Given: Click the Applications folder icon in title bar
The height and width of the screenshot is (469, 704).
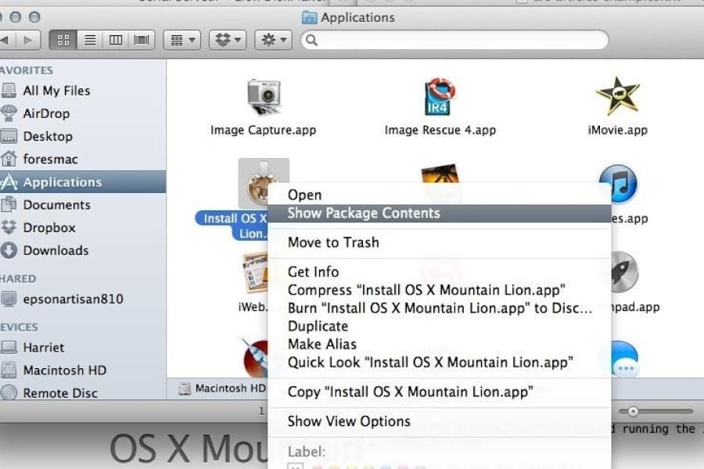Looking at the screenshot, I should click(x=309, y=17).
